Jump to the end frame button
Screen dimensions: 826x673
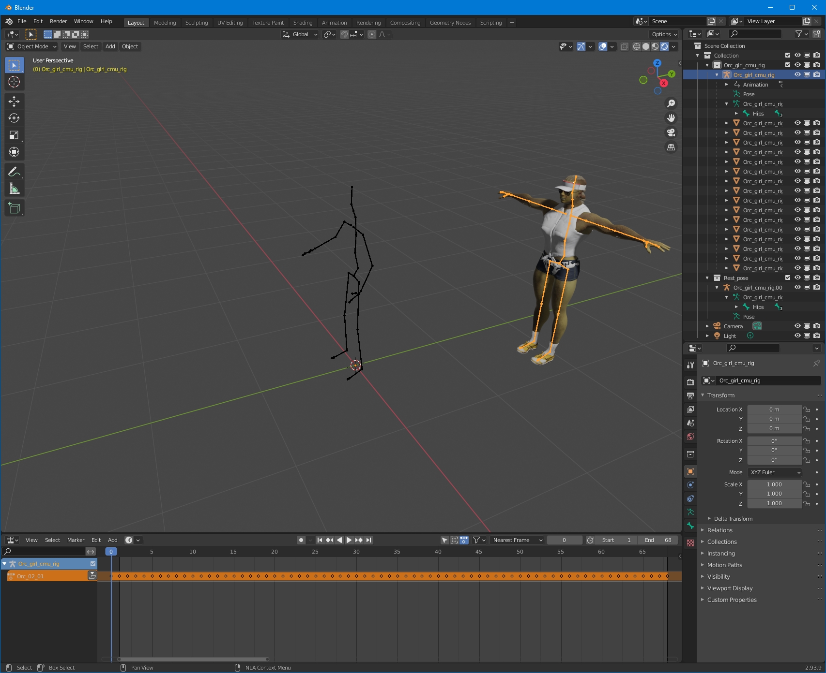click(369, 540)
